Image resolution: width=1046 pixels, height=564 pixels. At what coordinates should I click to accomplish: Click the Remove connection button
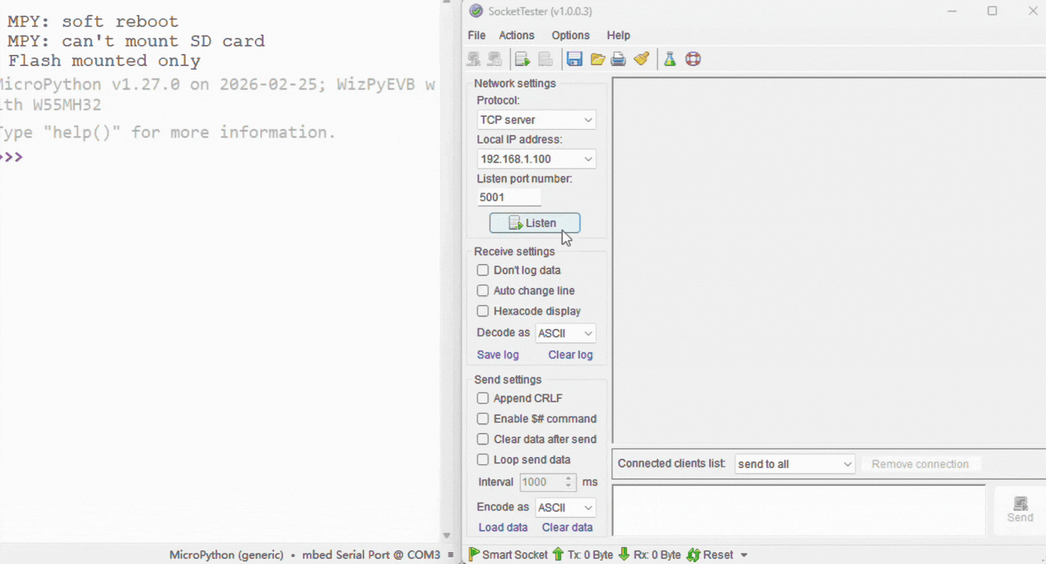click(x=920, y=464)
